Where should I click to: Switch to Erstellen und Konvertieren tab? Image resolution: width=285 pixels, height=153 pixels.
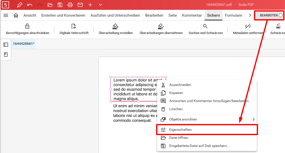point(63,15)
